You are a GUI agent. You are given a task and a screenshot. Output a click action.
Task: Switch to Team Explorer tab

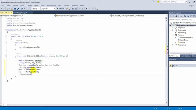(x=186, y=56)
